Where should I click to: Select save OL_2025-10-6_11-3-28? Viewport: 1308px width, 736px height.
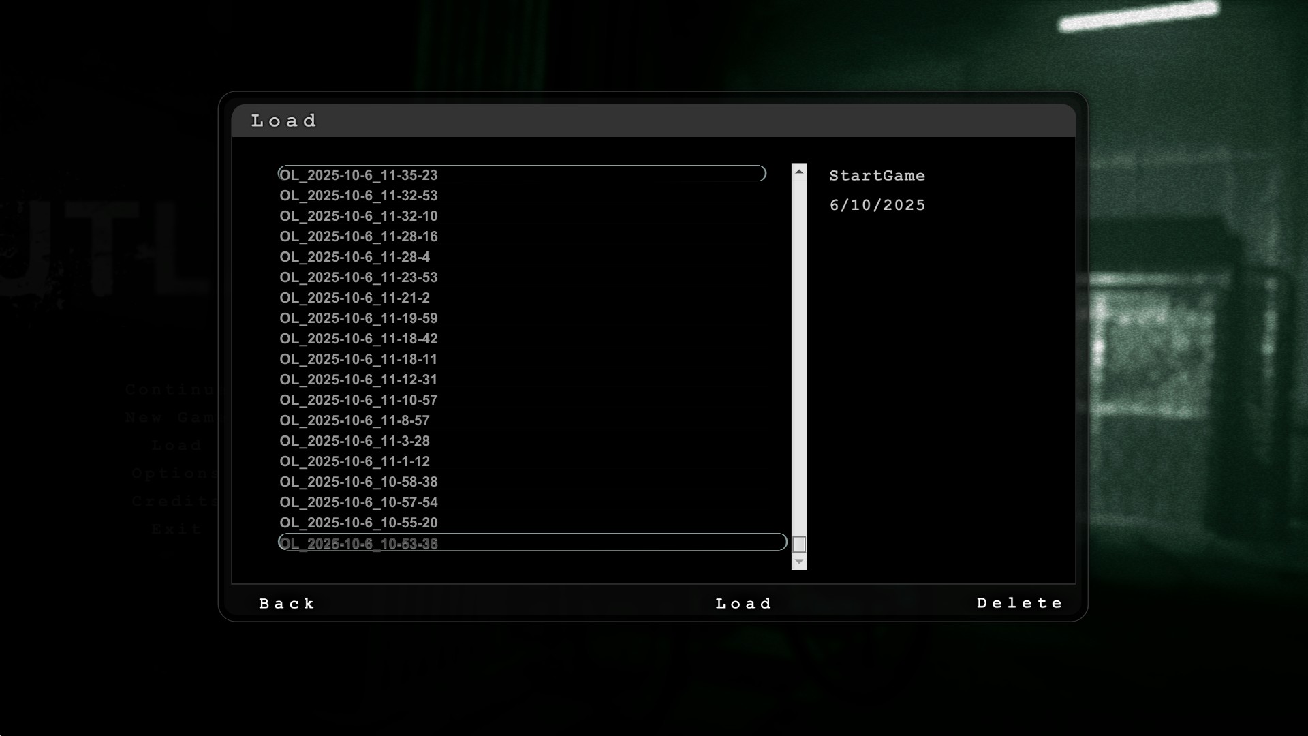354,441
